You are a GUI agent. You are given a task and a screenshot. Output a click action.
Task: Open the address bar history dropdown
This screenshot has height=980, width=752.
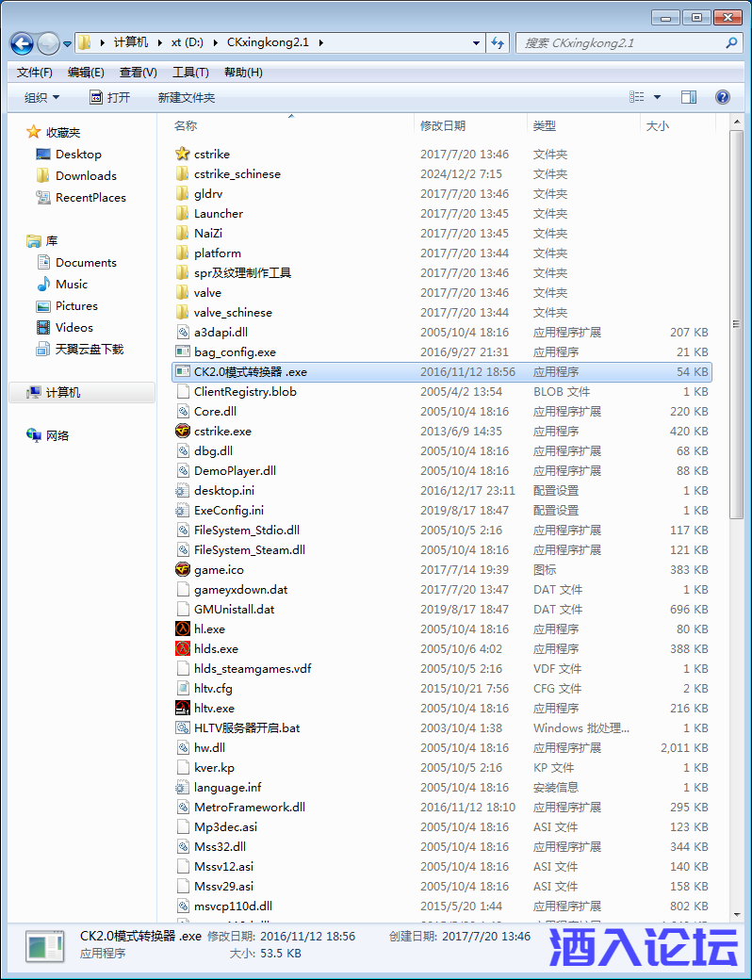(x=476, y=42)
